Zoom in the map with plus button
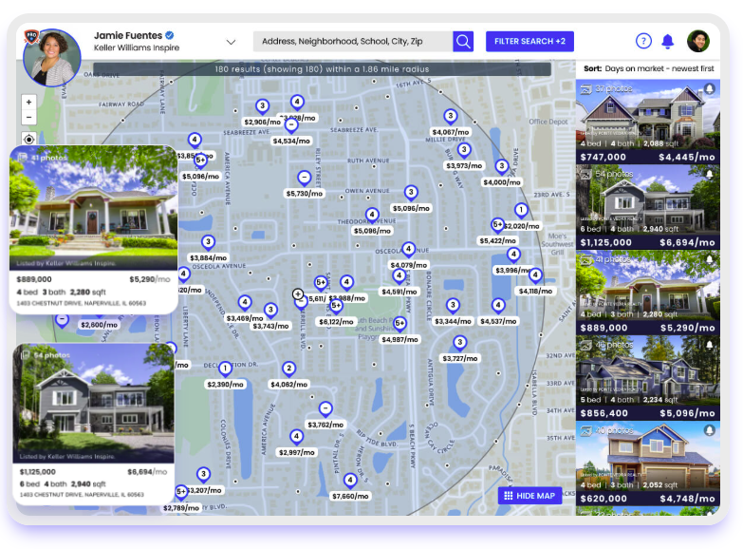 [x=28, y=102]
